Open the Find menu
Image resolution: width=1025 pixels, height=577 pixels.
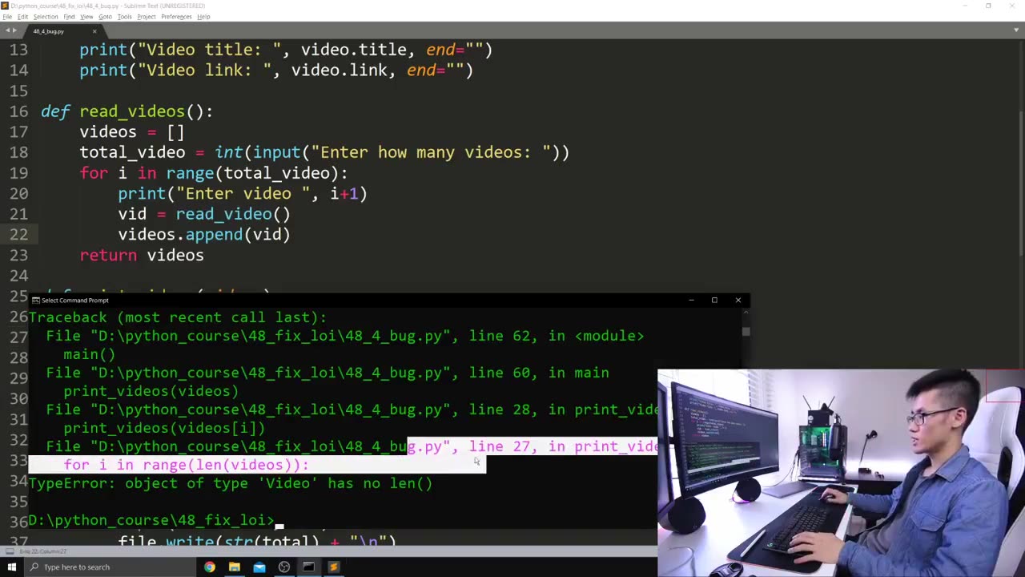[69, 16]
